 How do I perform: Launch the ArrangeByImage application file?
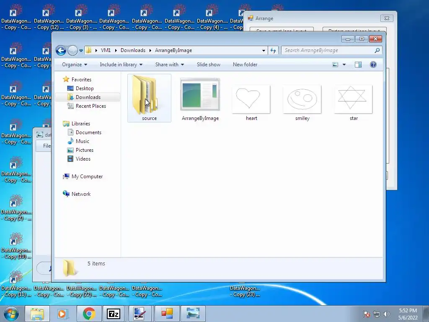200,99
